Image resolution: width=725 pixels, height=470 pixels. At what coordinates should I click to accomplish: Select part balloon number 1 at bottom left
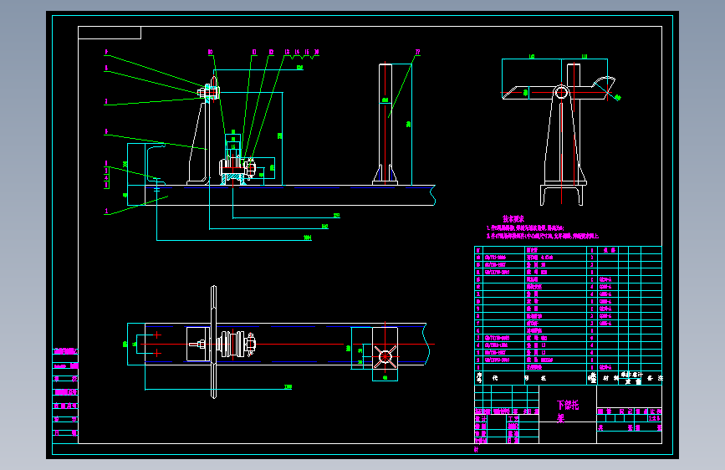(106, 211)
